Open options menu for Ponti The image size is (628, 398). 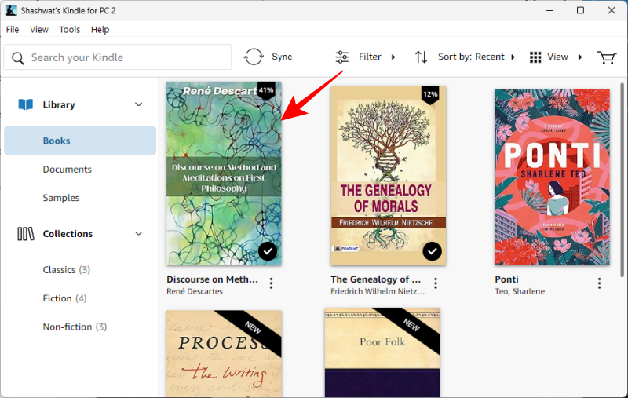(x=600, y=283)
